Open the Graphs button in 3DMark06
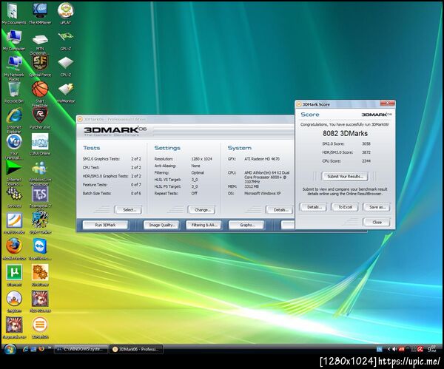Screen dimensions: 444x369 tap(247, 225)
